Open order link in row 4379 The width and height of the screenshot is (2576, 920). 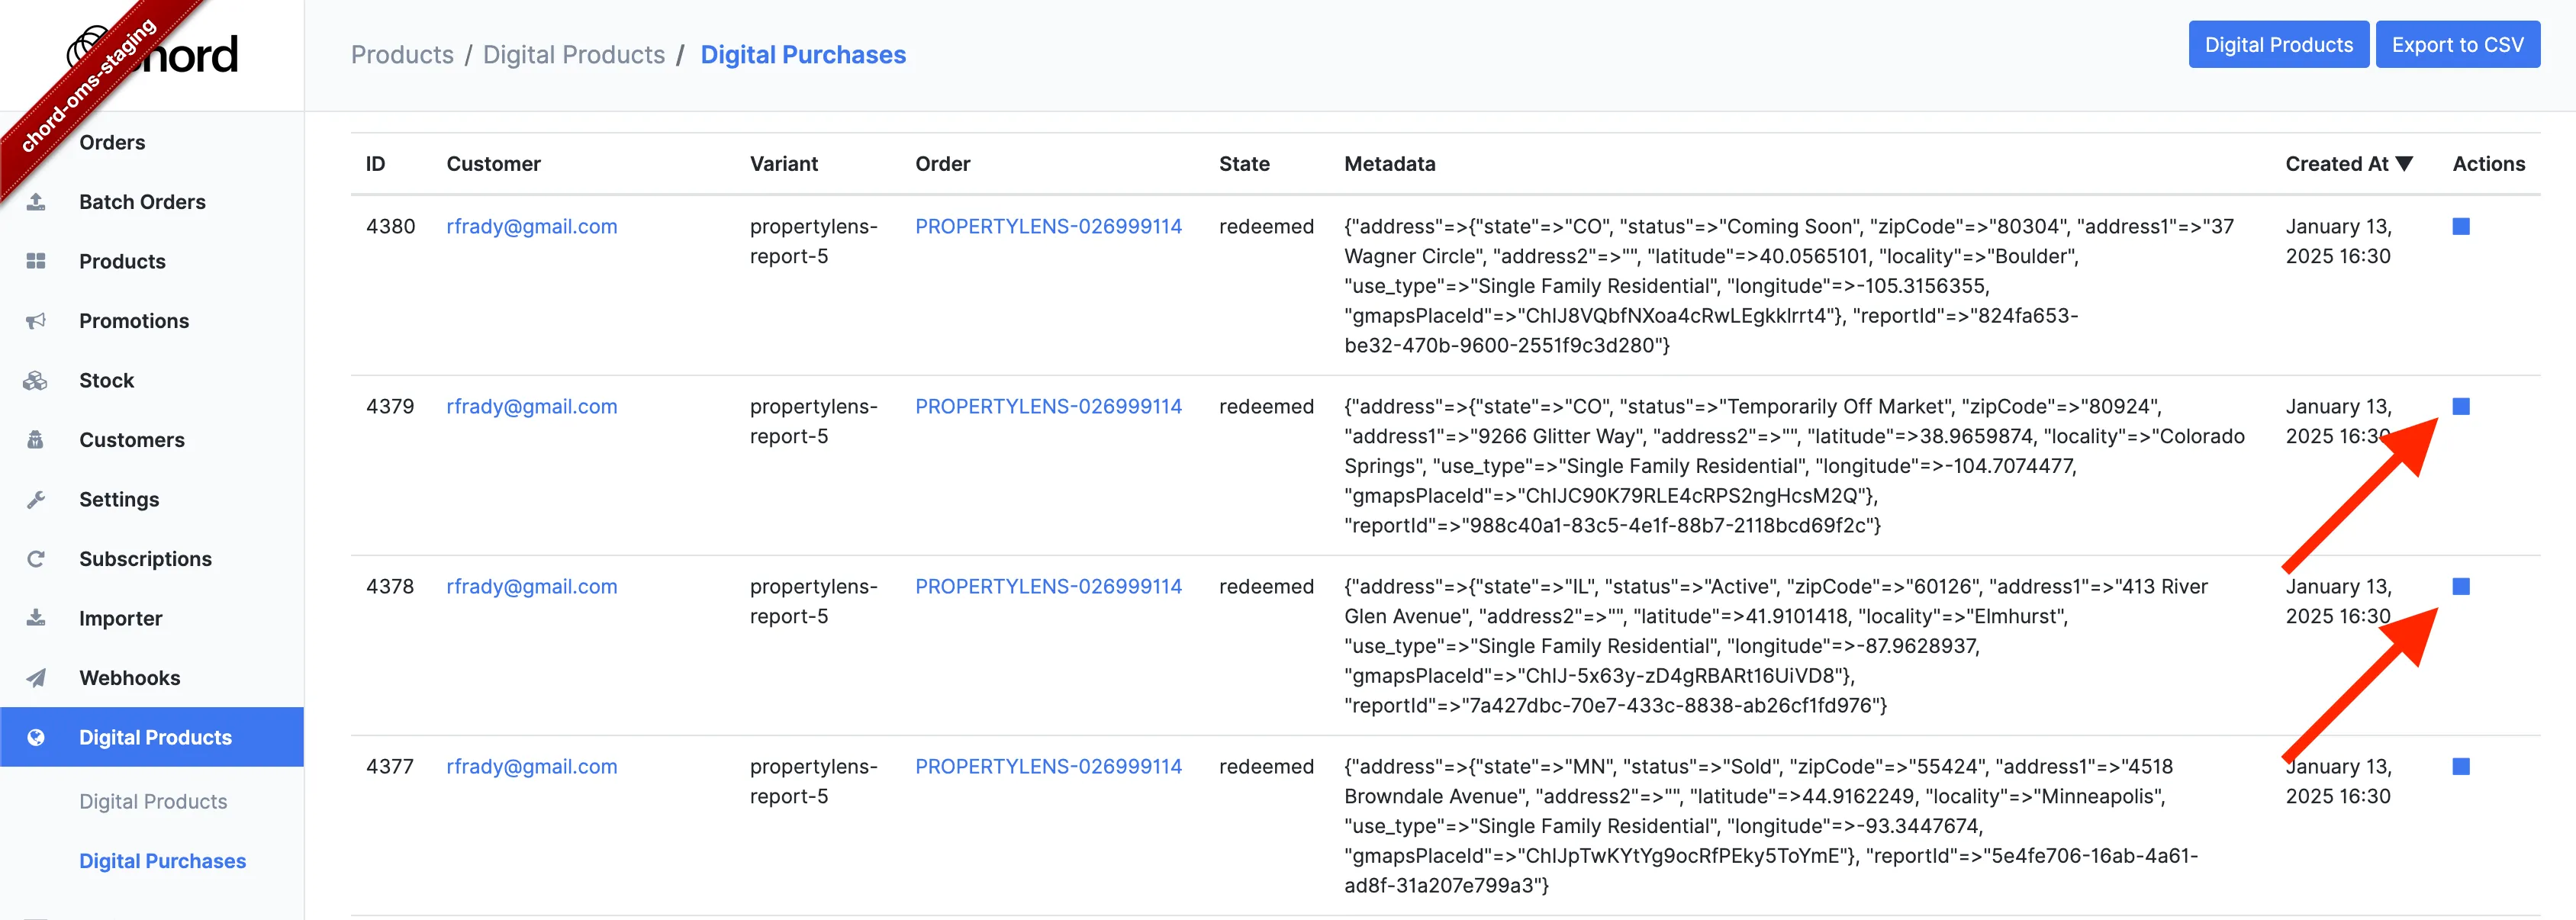(1048, 407)
